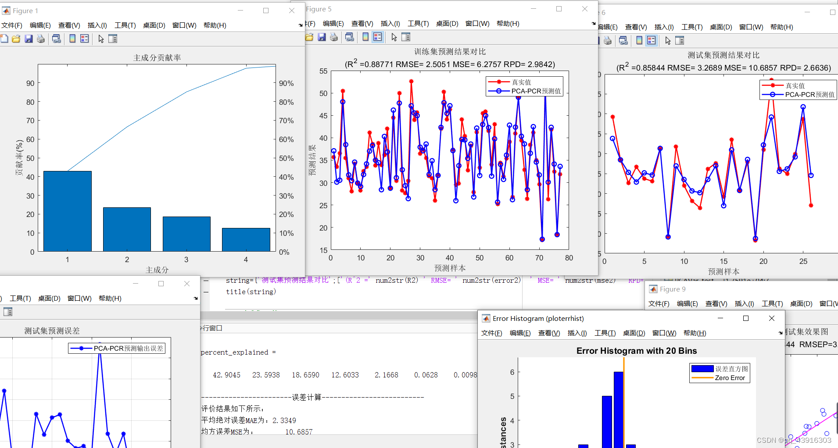Open the 查看(V) menu in Error Histogram window
The height and width of the screenshot is (448, 838).
549,333
